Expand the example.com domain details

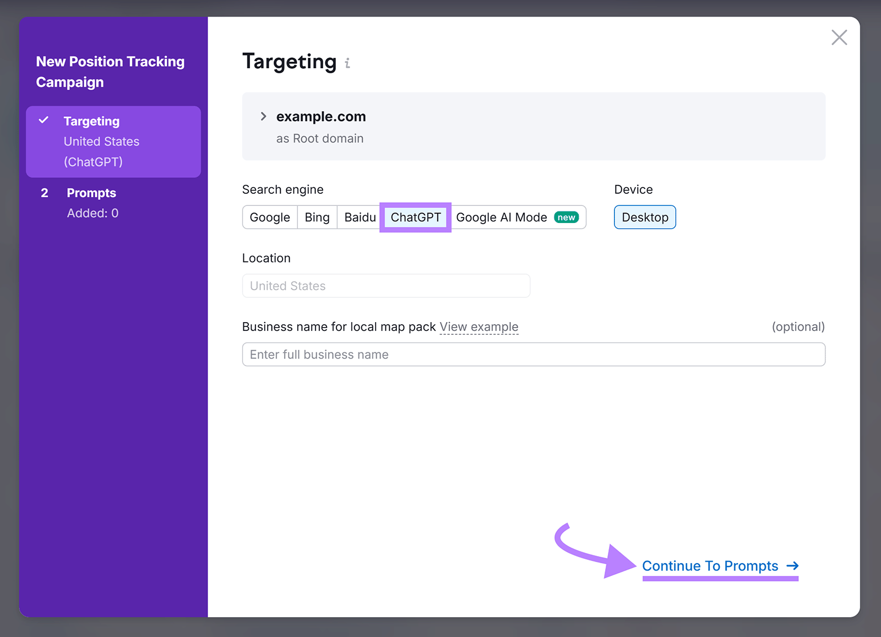[x=263, y=116]
